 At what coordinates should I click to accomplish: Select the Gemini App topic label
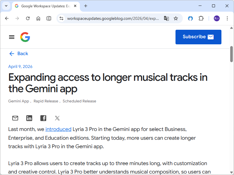(x=18, y=101)
